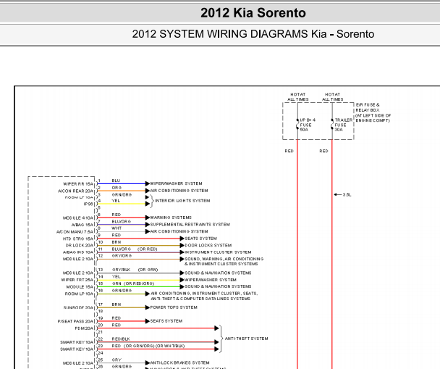Viewport: 440px width, 369px height.
Task: Click the '2012 Kia Sorento' title heading
Action: tap(253, 13)
